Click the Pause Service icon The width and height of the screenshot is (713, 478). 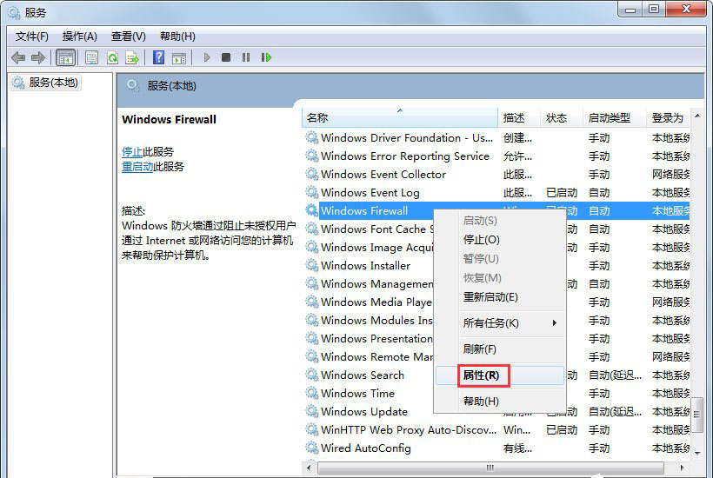[x=246, y=57]
